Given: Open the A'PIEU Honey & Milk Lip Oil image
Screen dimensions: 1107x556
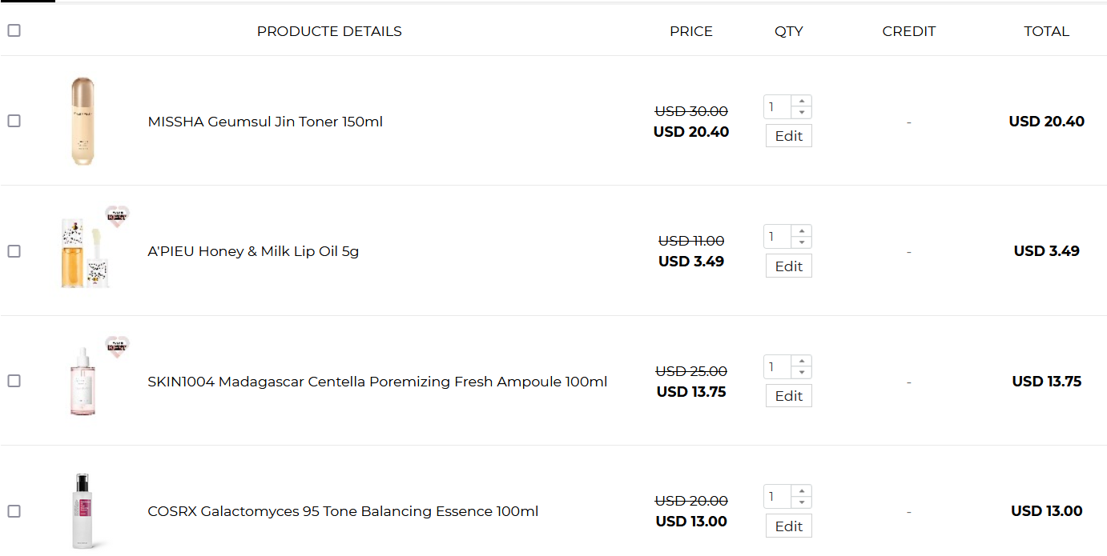Looking at the screenshot, I should click(84, 252).
